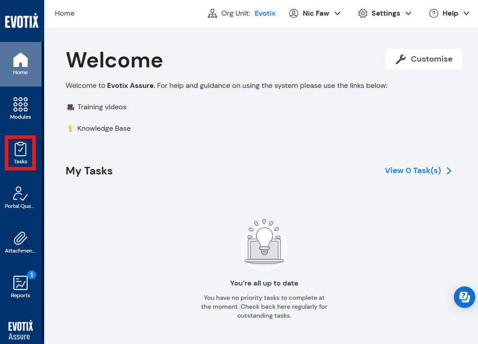Click the Reports notification badge
This screenshot has height=344, width=478.
32,275
